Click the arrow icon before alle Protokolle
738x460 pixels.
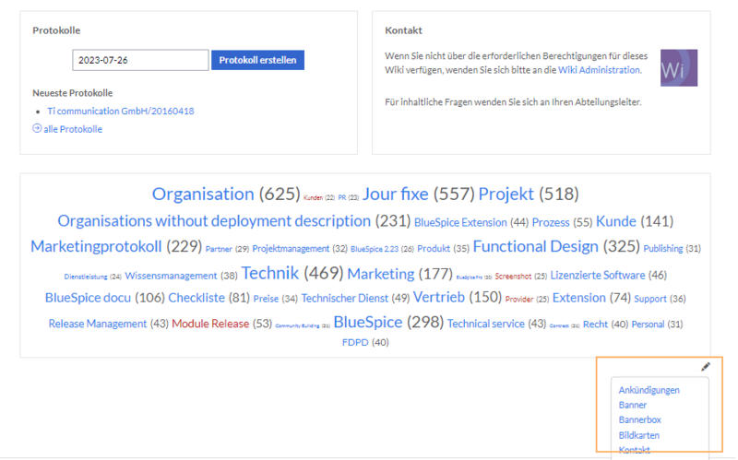pyautogui.click(x=37, y=129)
